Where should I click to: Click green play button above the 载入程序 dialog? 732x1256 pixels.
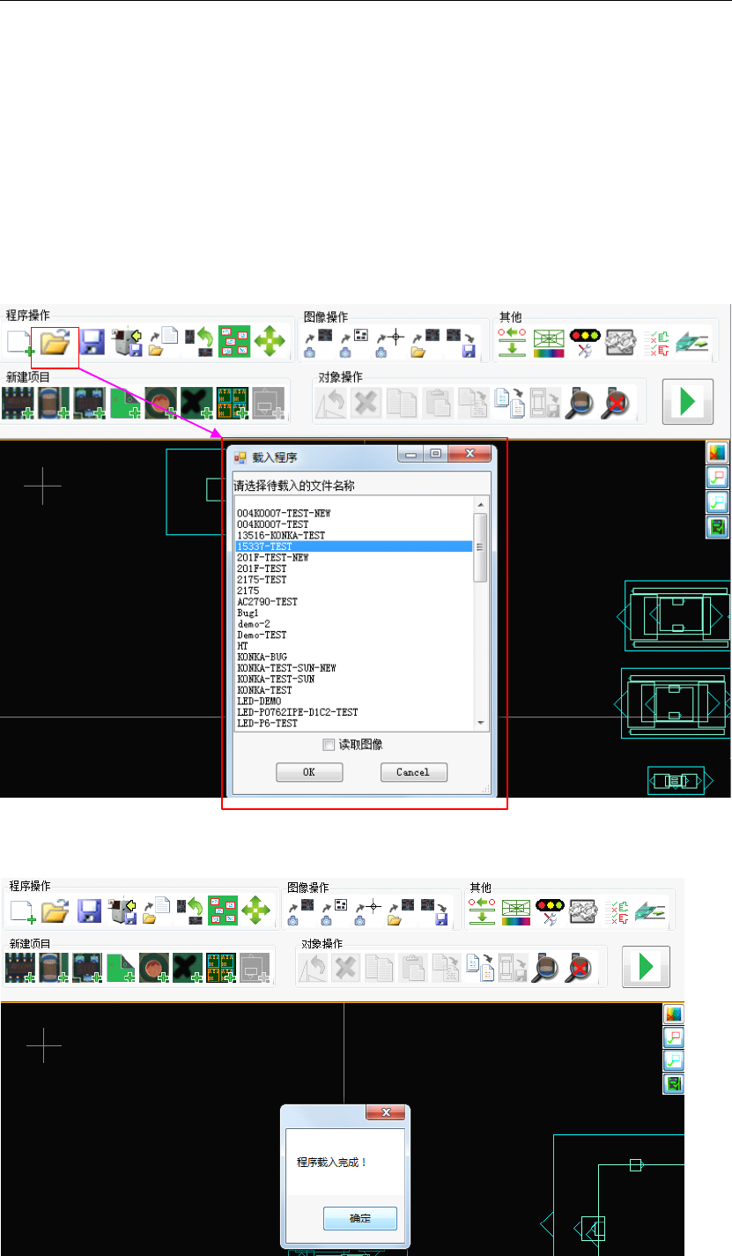click(687, 403)
